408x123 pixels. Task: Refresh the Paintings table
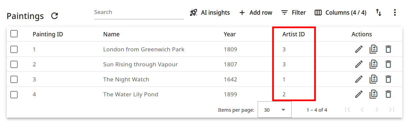pos(55,16)
